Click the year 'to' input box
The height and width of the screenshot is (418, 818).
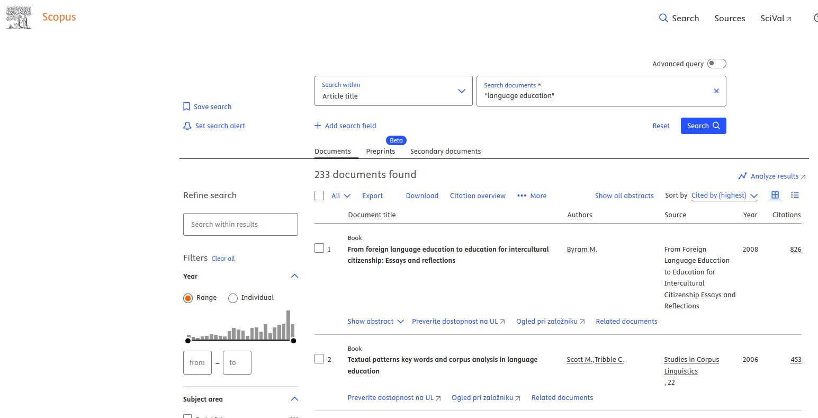click(x=237, y=363)
